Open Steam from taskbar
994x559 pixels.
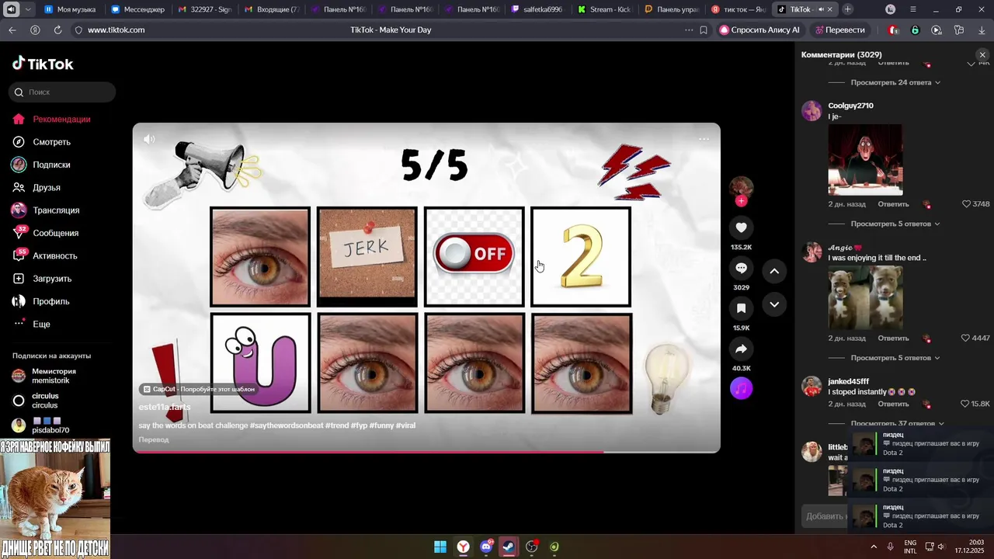pyautogui.click(x=509, y=547)
